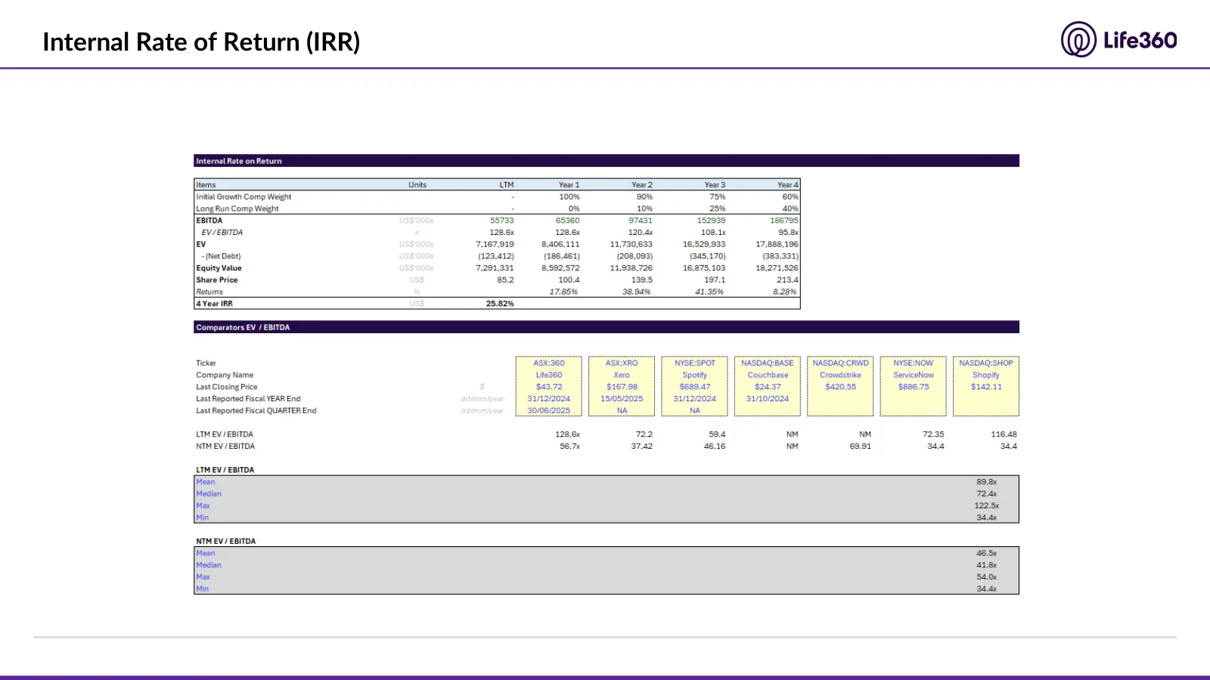Click the Comparators EV / EBITDA section header

click(x=607, y=327)
